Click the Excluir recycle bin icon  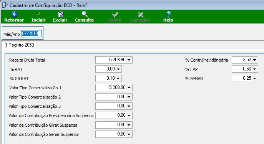coord(61,14)
